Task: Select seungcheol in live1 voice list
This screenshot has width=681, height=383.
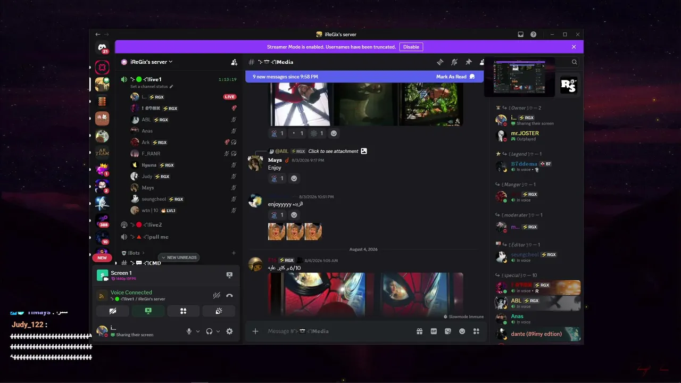Action: (x=184, y=199)
